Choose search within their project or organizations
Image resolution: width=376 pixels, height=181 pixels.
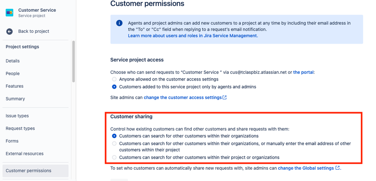click(x=115, y=158)
